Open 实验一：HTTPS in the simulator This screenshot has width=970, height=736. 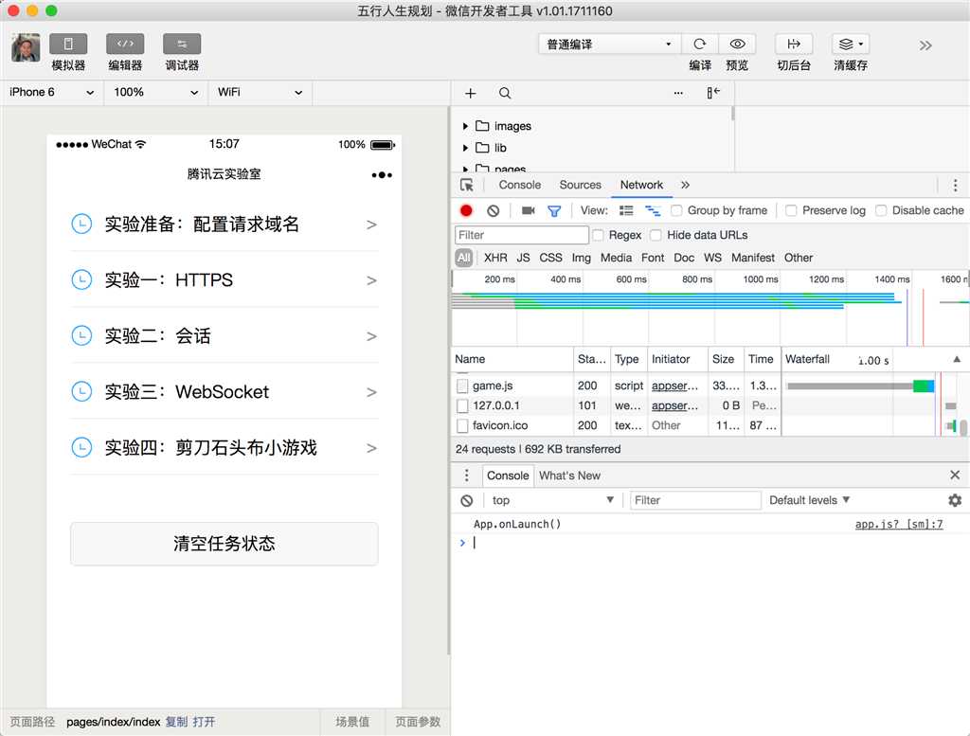click(x=224, y=280)
